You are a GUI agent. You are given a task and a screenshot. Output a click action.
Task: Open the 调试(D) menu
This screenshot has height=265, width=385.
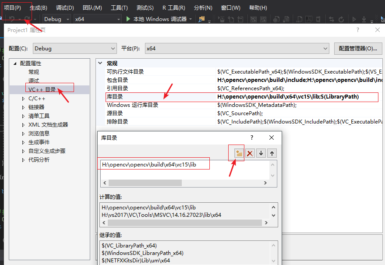[65, 7]
